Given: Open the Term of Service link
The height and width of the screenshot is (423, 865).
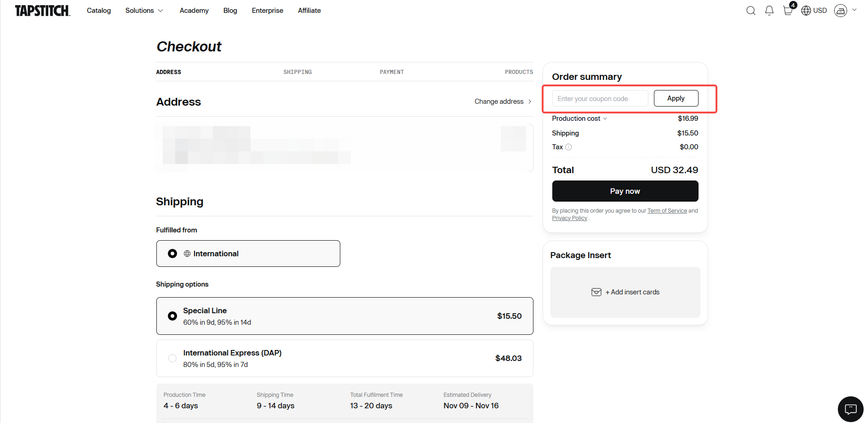Looking at the screenshot, I should pos(667,211).
